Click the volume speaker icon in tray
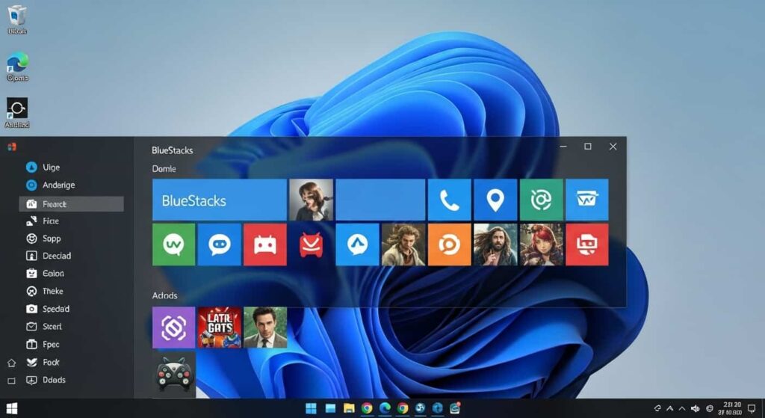This screenshot has width=765, height=418. coord(696,409)
